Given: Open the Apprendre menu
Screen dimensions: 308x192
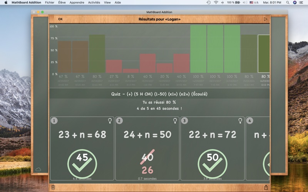Looking at the screenshot, I should (x=77, y=3).
